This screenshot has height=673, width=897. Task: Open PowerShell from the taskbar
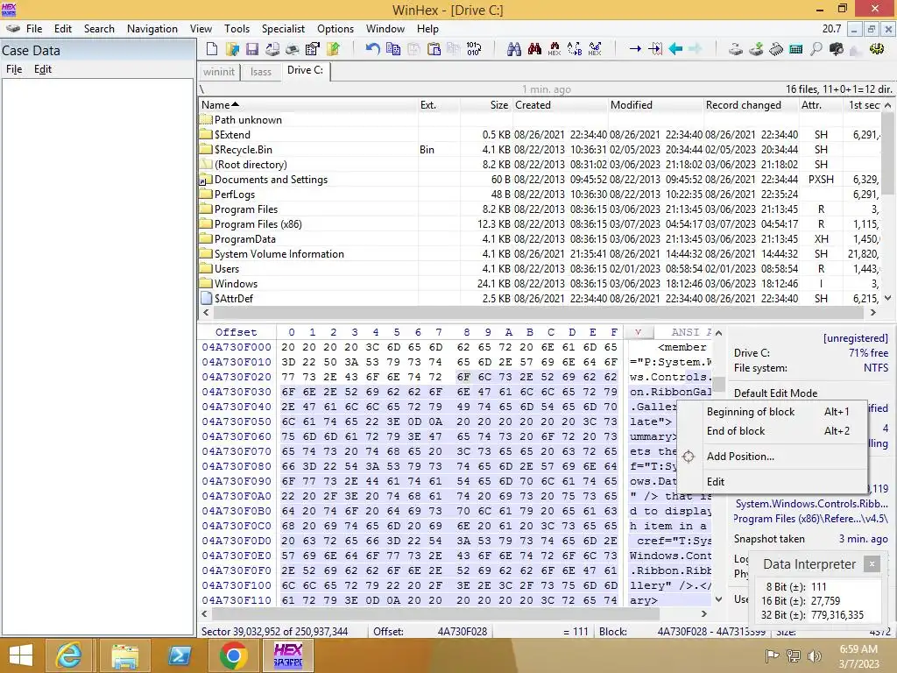click(180, 655)
